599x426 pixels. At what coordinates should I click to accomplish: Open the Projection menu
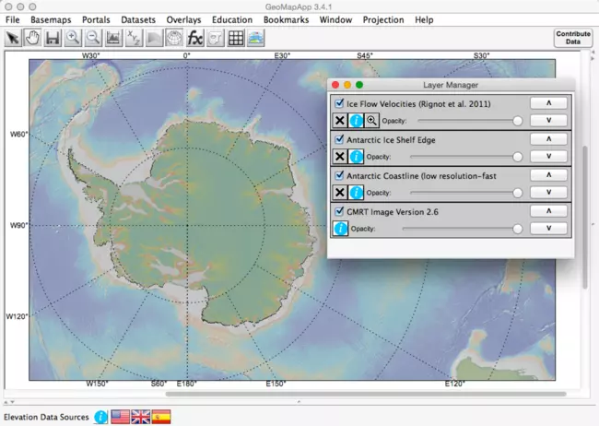point(382,19)
